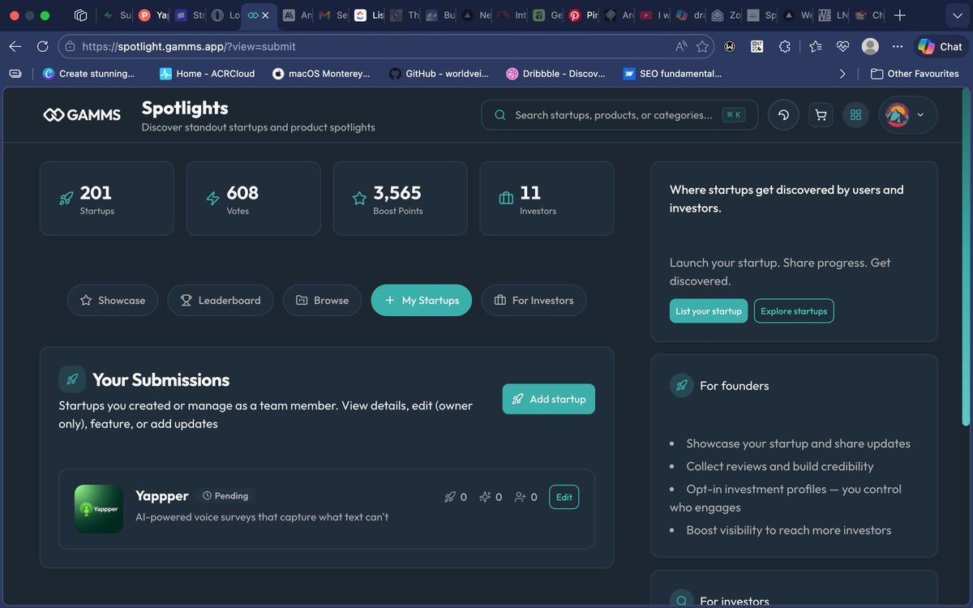The width and height of the screenshot is (973, 608).
Task: Click the For founders rocket icon
Action: pyautogui.click(x=681, y=385)
